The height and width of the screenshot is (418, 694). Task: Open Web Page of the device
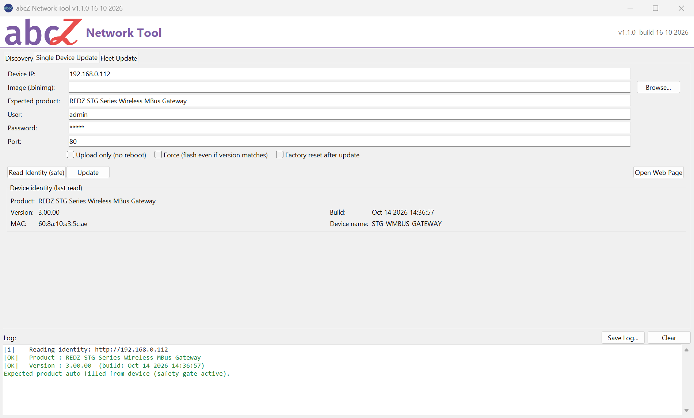coord(658,172)
